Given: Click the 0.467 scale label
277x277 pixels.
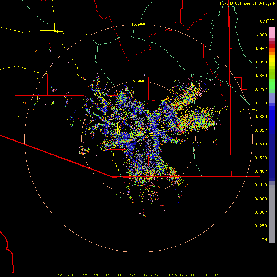Looking at the screenshot, I should (261, 171).
